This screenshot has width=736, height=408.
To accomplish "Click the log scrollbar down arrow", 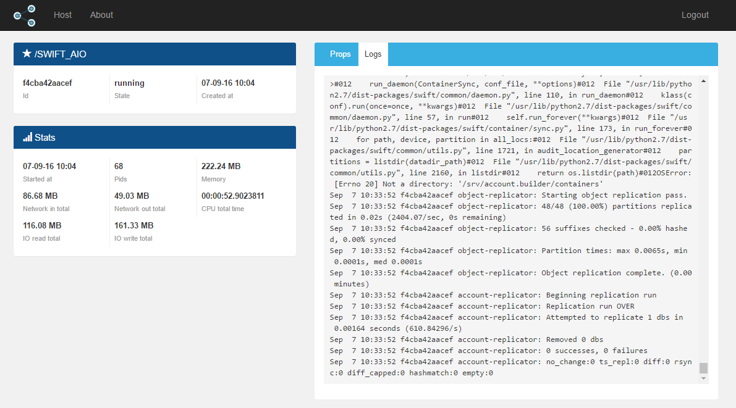I will (703, 378).
